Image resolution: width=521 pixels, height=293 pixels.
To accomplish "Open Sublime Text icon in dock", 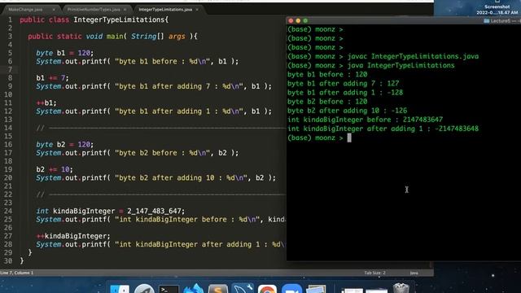I will point(217,289).
